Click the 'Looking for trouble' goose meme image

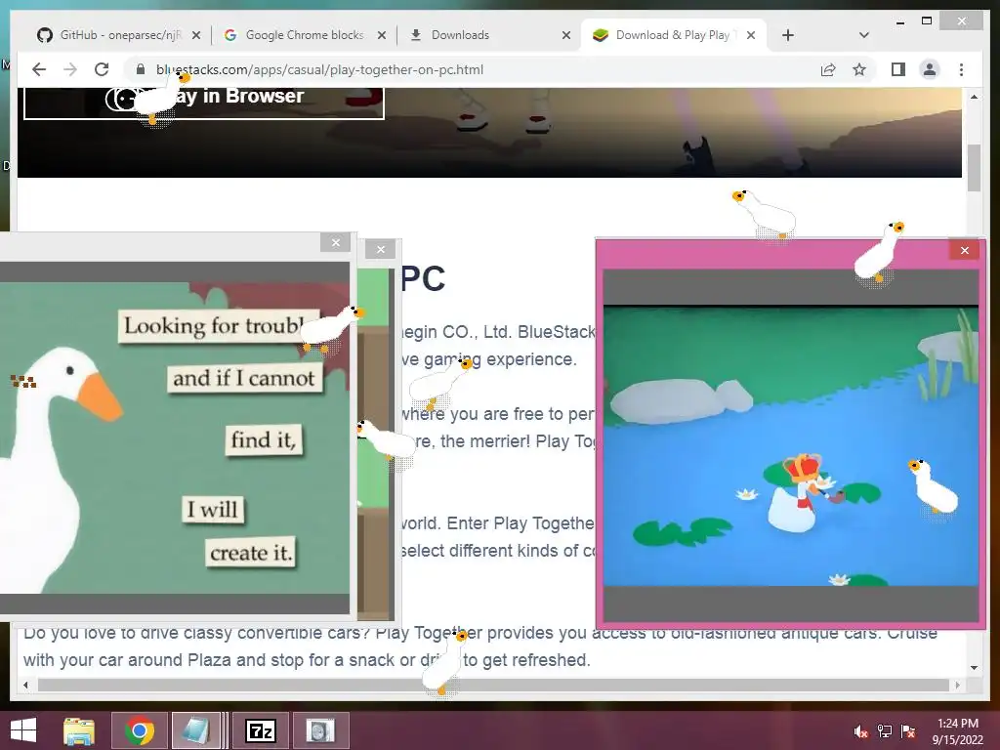[175, 438]
